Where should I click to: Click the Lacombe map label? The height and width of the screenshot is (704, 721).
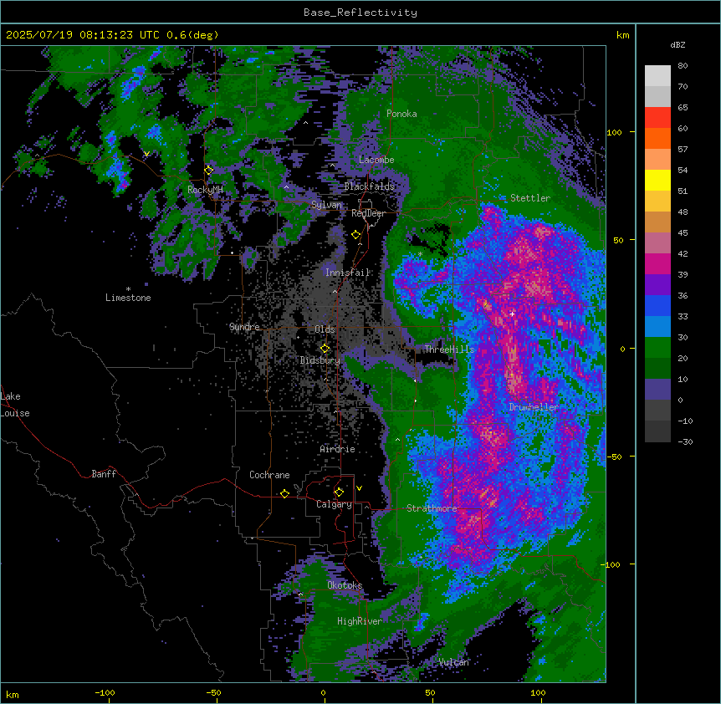pos(376,160)
